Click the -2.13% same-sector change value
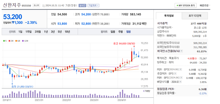220x104 pixels. click(x=202, y=93)
